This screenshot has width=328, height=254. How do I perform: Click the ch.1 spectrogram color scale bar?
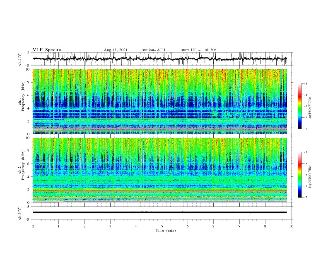pyautogui.click(x=299, y=106)
